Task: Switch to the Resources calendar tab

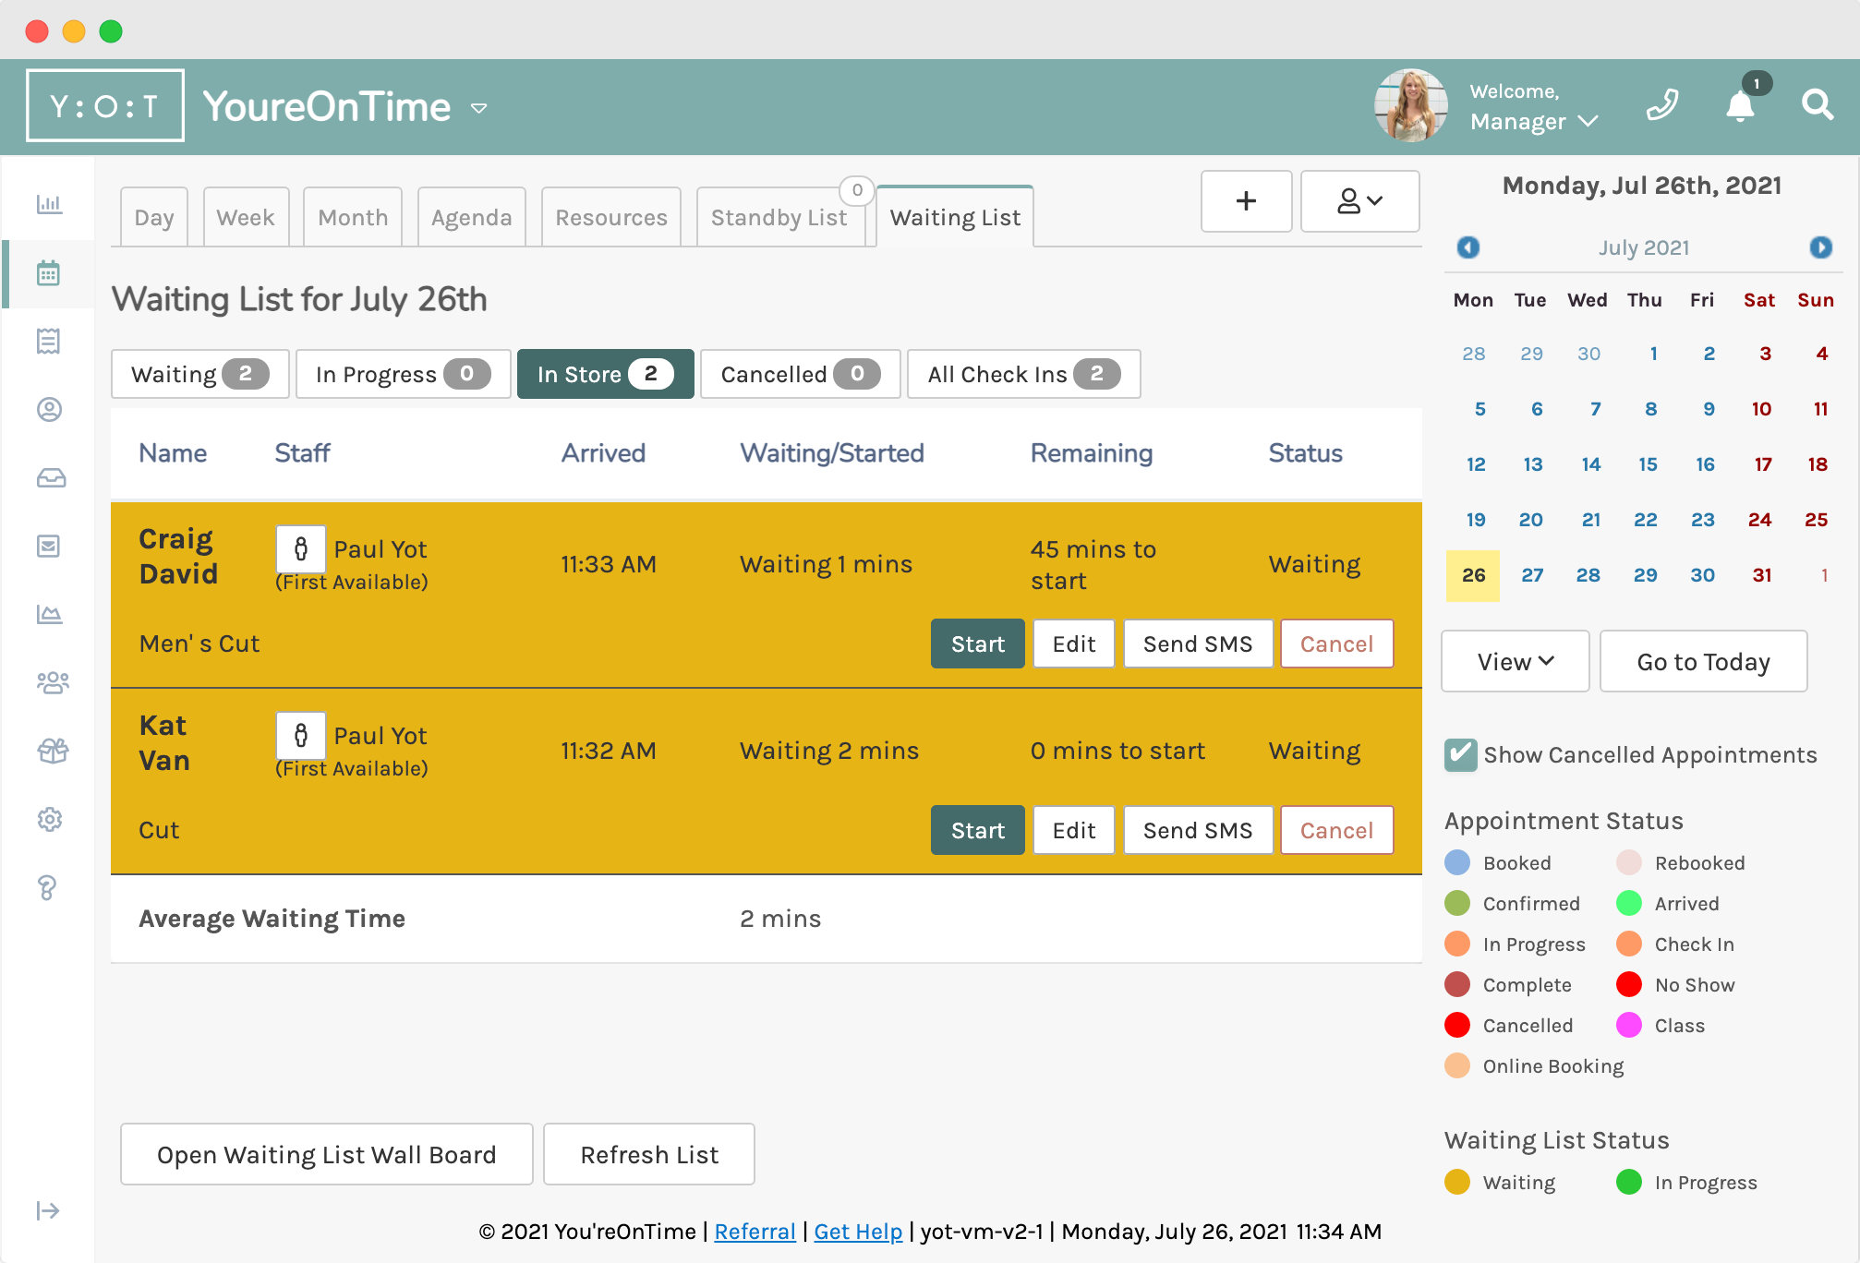Action: 610,216
